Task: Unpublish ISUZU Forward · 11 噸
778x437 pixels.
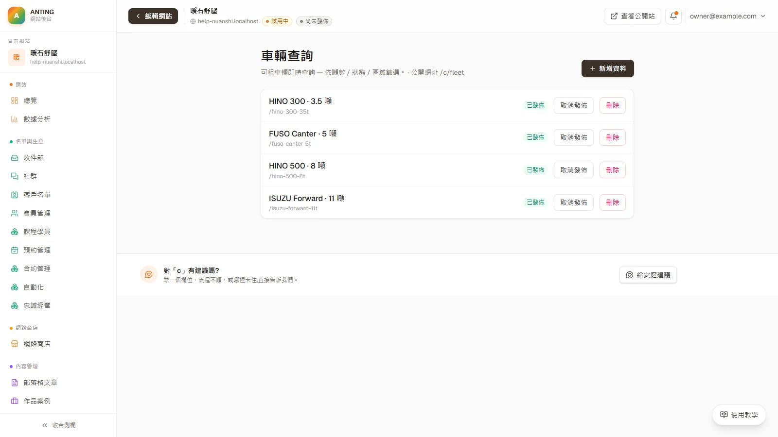Action: pos(574,202)
